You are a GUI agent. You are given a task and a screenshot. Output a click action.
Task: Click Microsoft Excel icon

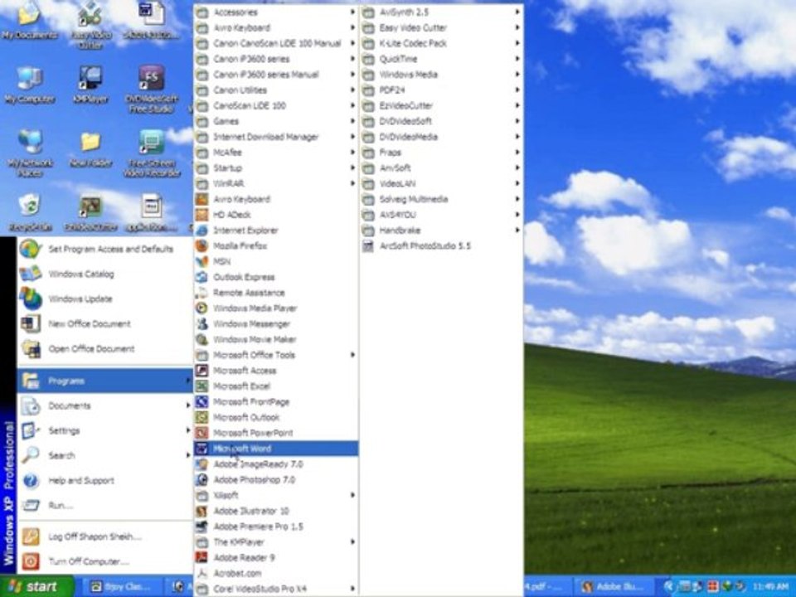[202, 386]
